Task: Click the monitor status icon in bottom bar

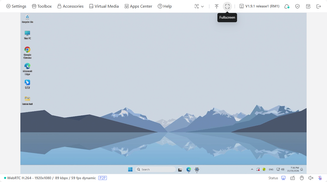Action: [x=283, y=178]
